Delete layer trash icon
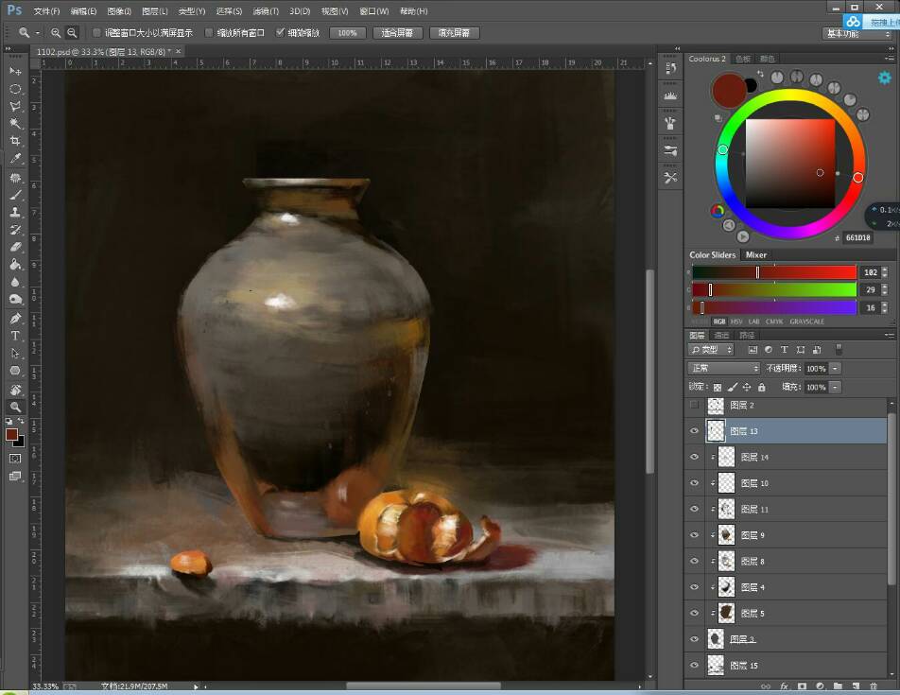 (x=874, y=686)
